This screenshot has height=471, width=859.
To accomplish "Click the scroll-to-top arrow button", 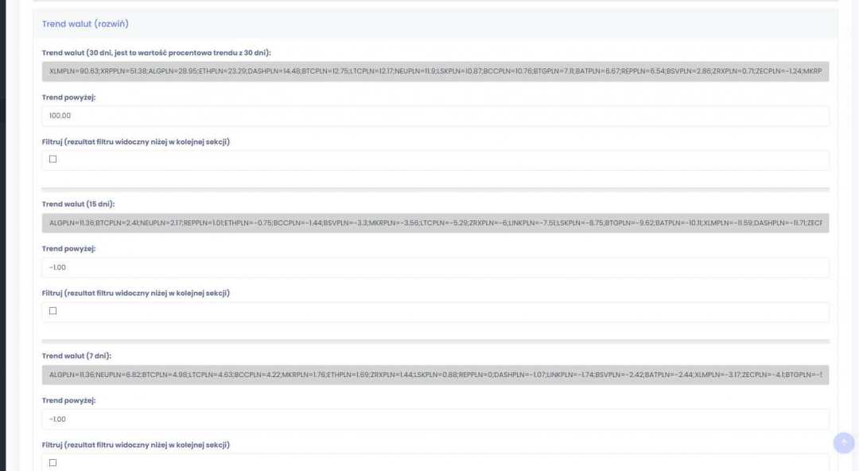I will coord(844,443).
